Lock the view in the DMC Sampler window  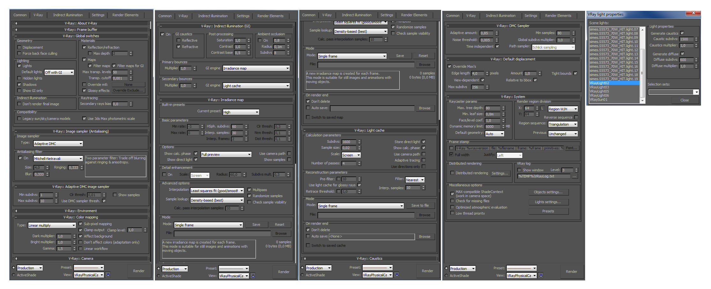click(x=541, y=275)
